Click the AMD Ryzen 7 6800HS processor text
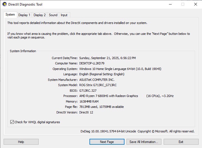Screen dimensions: 202x148 click(x=108, y=96)
